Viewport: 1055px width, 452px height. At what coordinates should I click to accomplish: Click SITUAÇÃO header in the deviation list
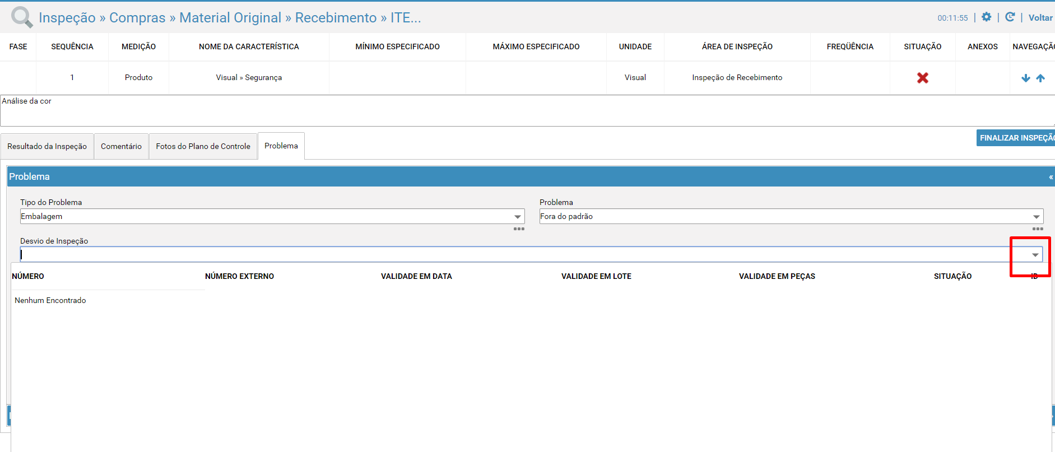pyautogui.click(x=952, y=276)
